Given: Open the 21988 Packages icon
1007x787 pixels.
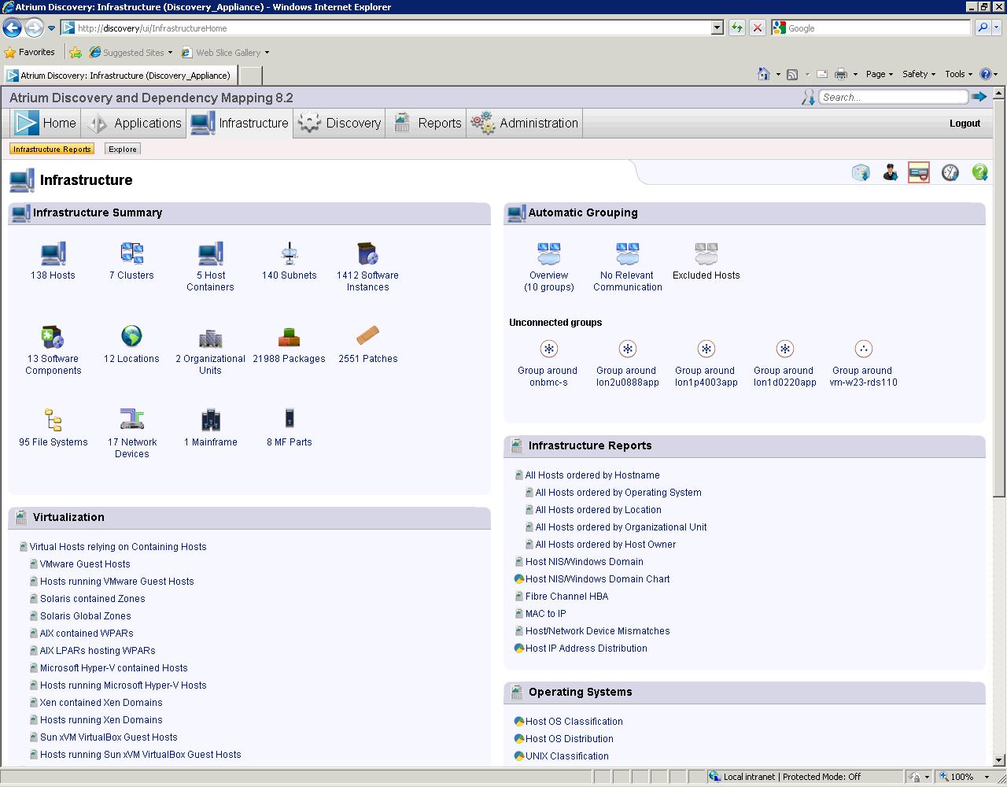Looking at the screenshot, I should [289, 338].
